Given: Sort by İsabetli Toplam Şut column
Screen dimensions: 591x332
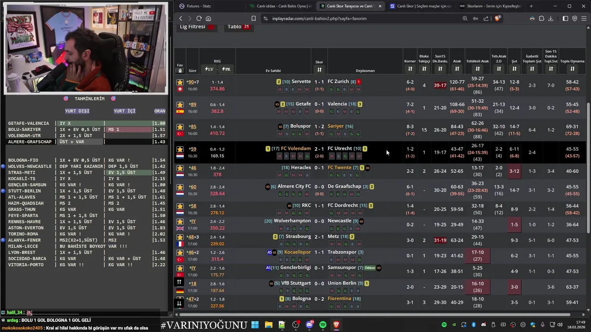Looking at the screenshot, I should (x=532, y=69).
